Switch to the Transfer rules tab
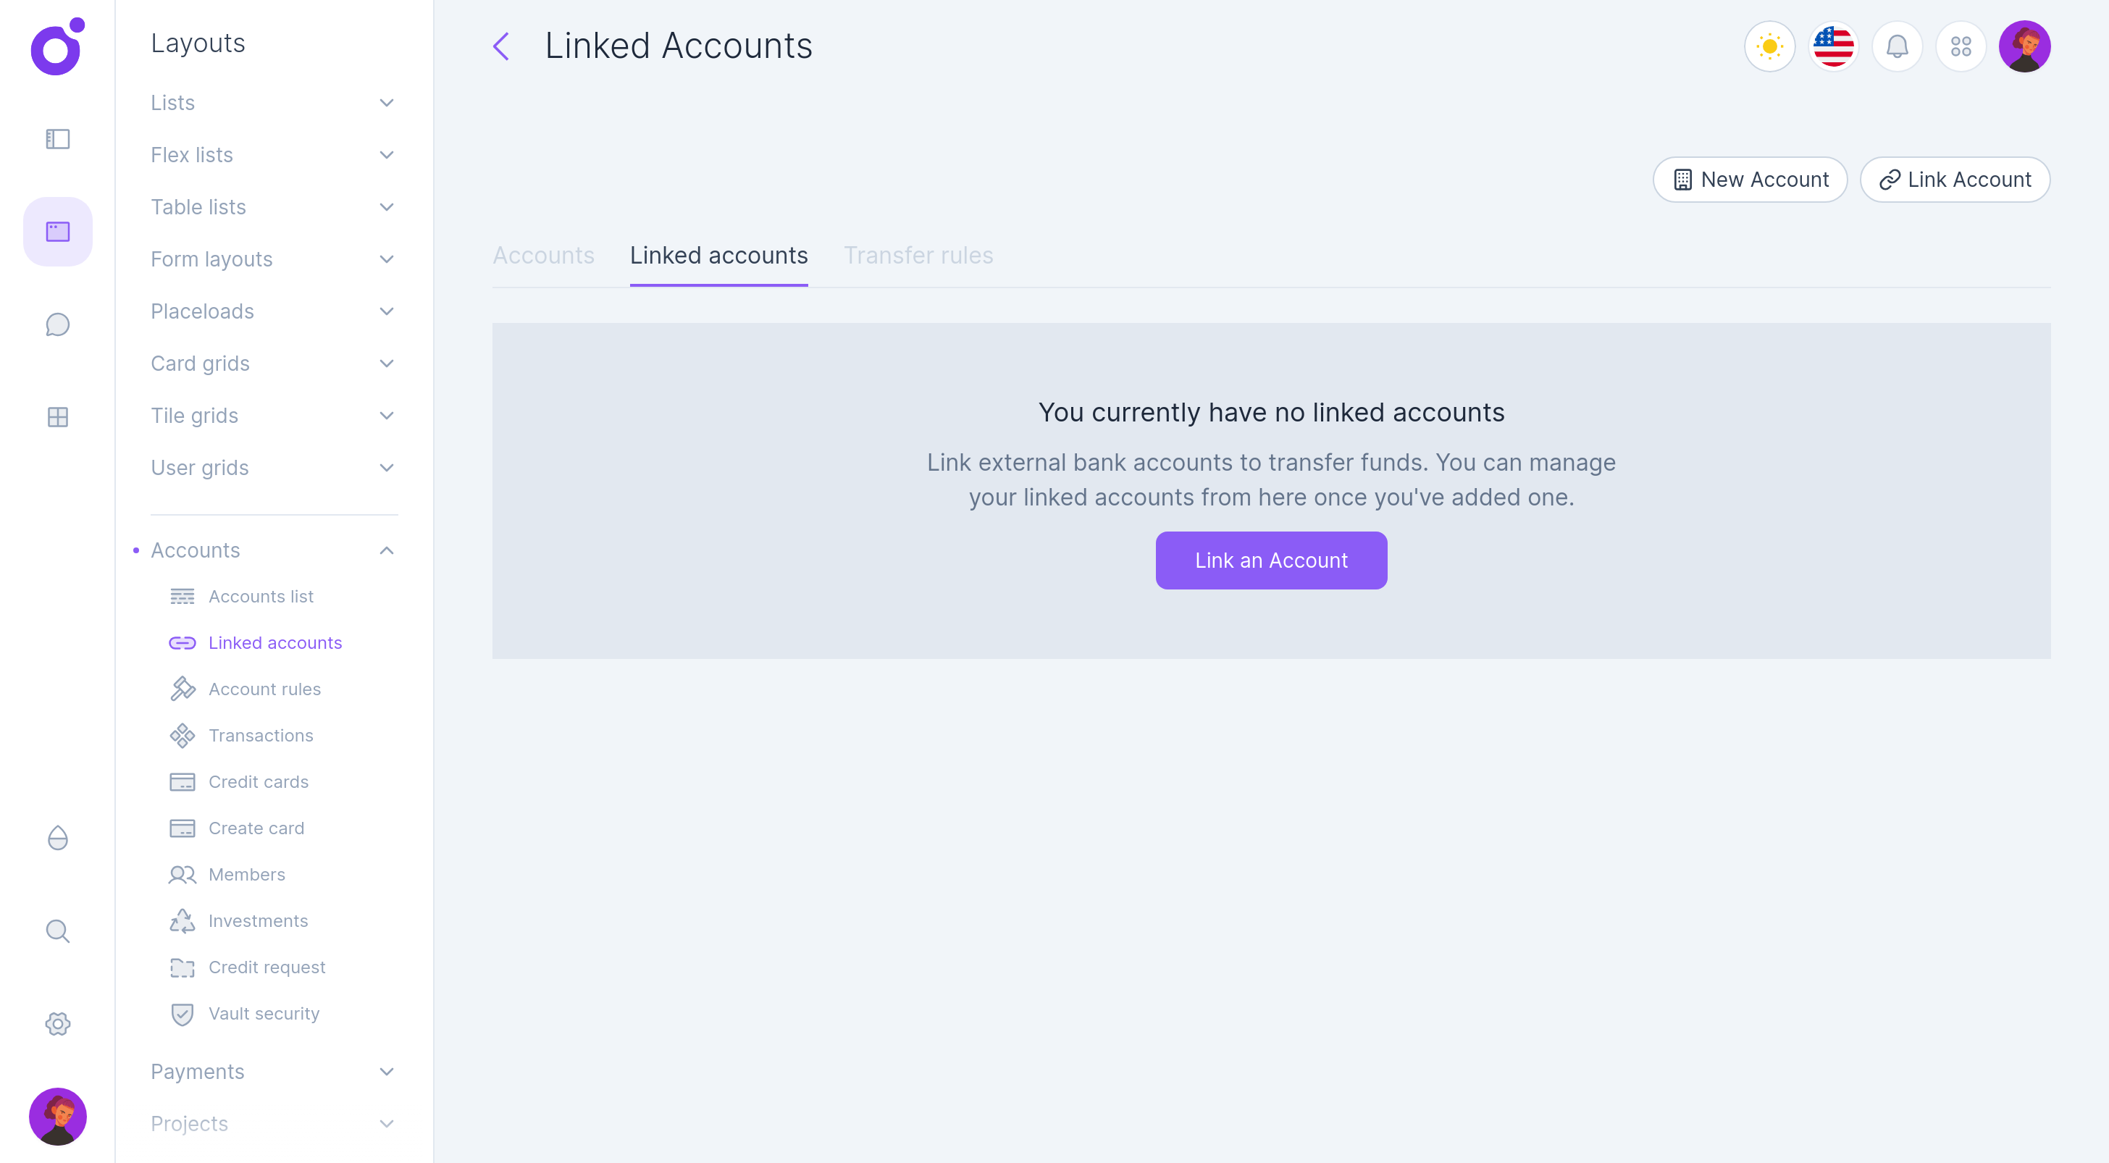Image resolution: width=2109 pixels, height=1163 pixels. (x=918, y=256)
